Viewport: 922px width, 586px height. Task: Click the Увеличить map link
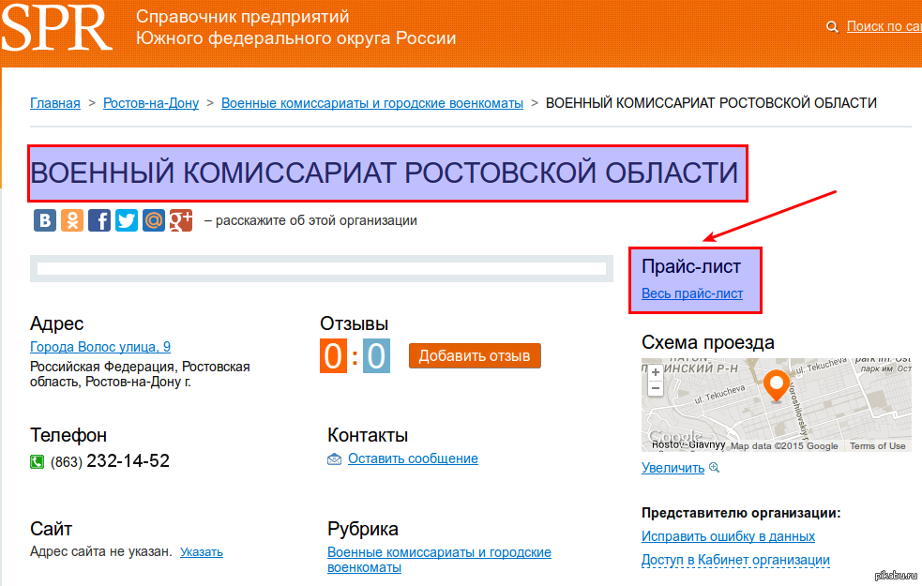tap(673, 468)
